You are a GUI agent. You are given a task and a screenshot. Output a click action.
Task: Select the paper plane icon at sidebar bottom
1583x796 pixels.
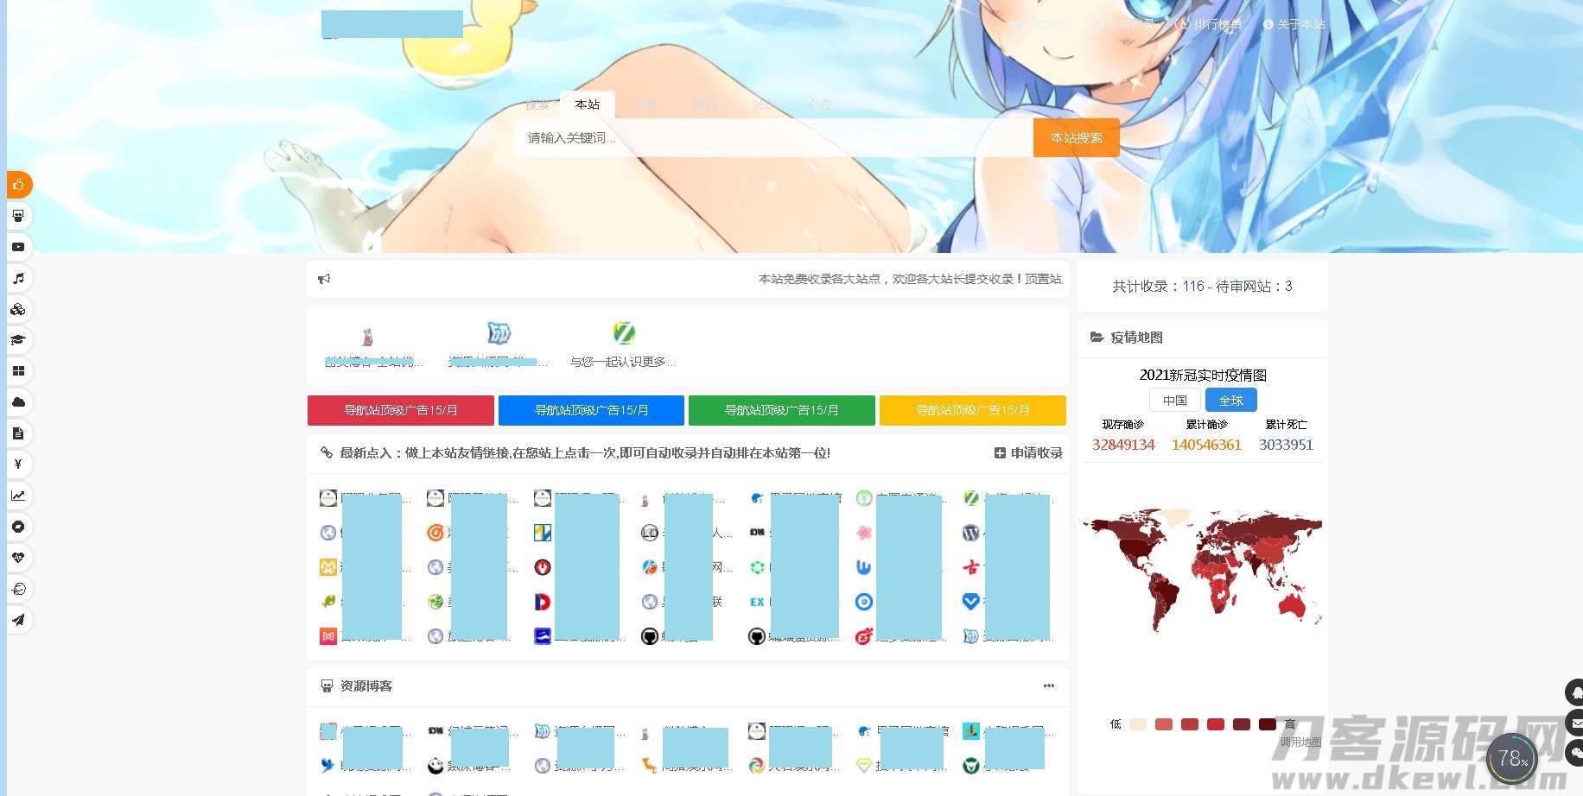pyautogui.click(x=18, y=620)
